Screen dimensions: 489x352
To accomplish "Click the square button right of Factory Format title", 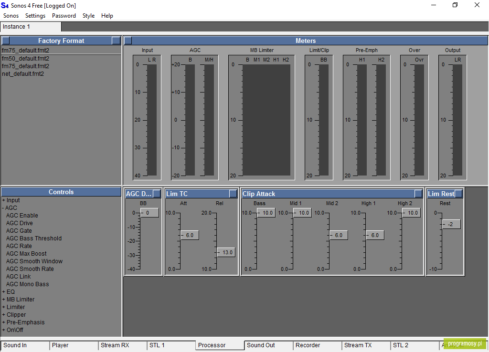I will (116, 41).
